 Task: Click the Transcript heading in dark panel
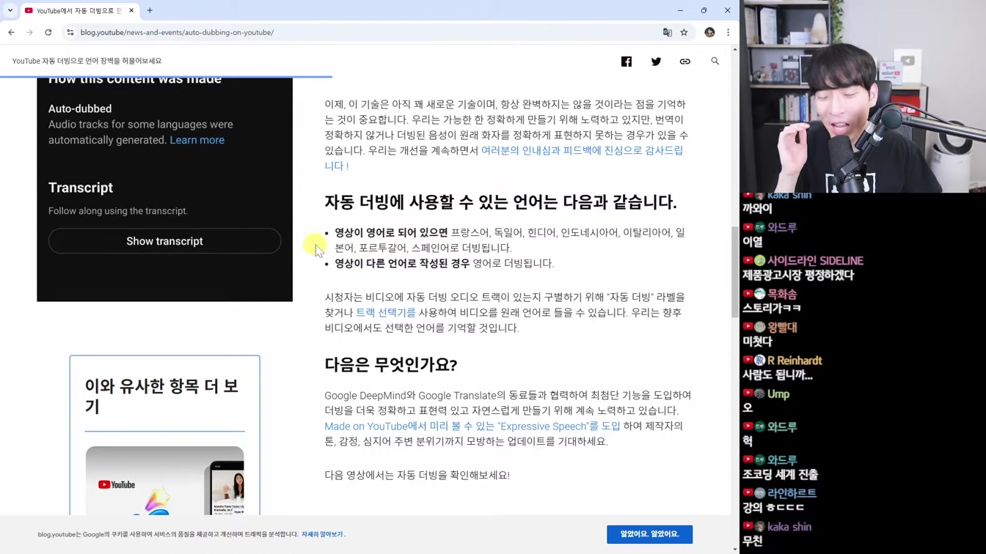click(81, 188)
